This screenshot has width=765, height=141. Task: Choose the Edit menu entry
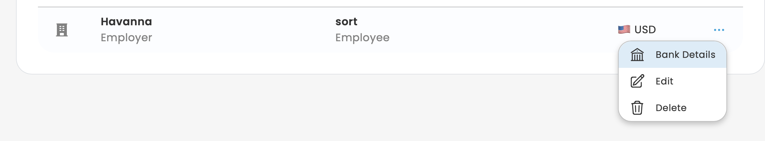[664, 81]
